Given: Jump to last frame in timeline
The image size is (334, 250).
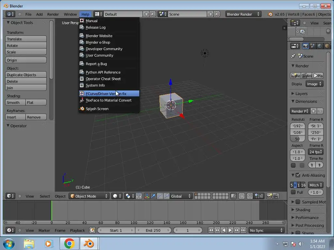Looking at the screenshot, I should [x=243, y=230].
